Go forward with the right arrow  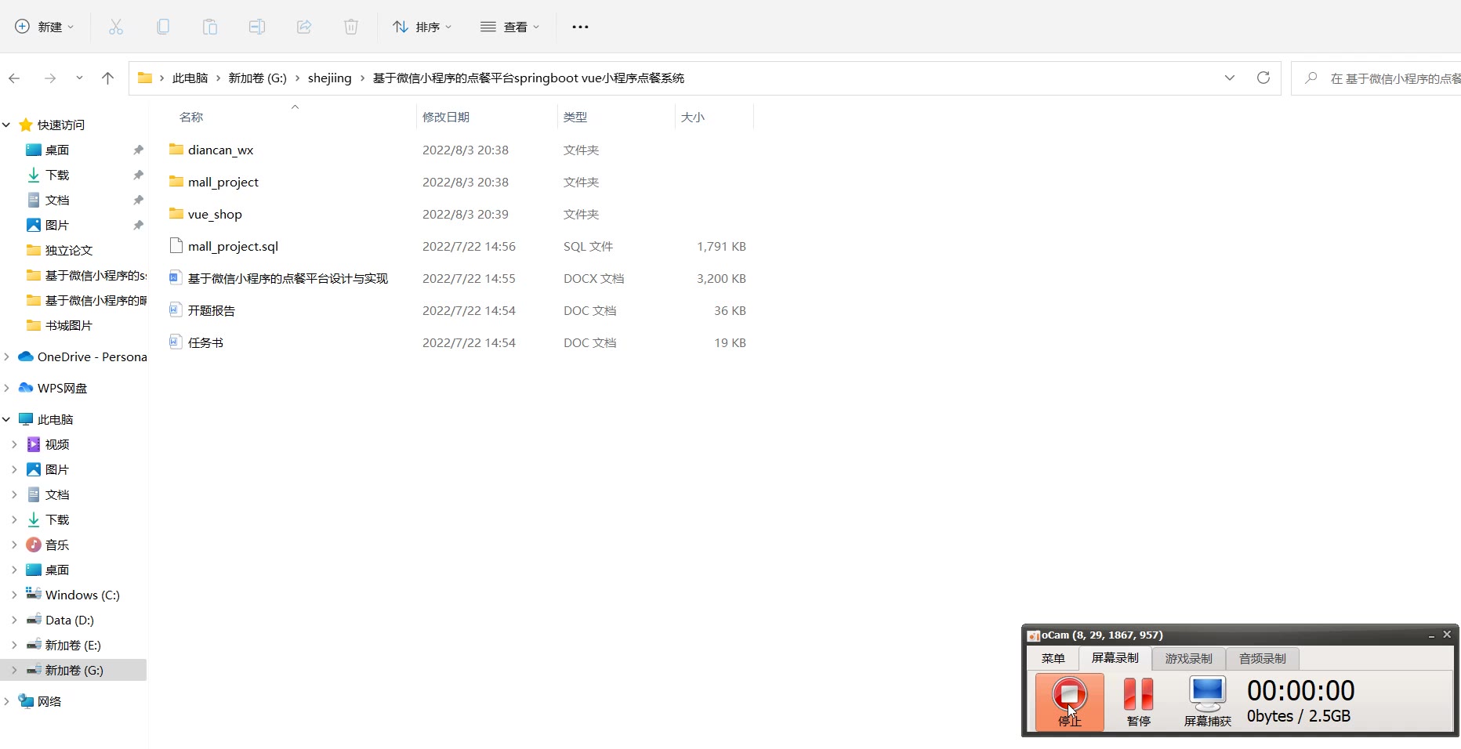50,78
